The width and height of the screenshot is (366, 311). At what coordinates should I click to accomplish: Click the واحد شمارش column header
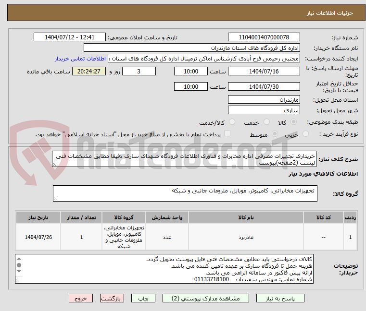[167, 217]
